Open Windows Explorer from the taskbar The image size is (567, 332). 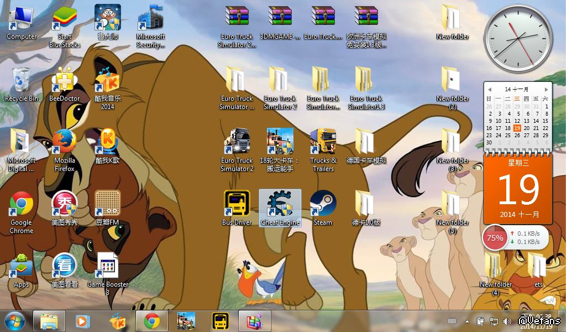(x=49, y=320)
